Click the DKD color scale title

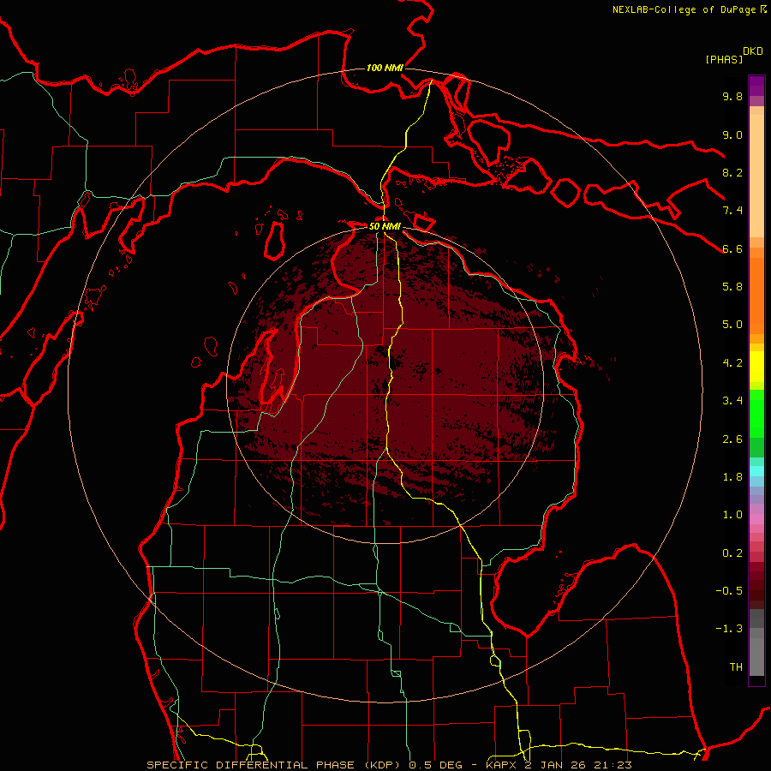point(752,51)
